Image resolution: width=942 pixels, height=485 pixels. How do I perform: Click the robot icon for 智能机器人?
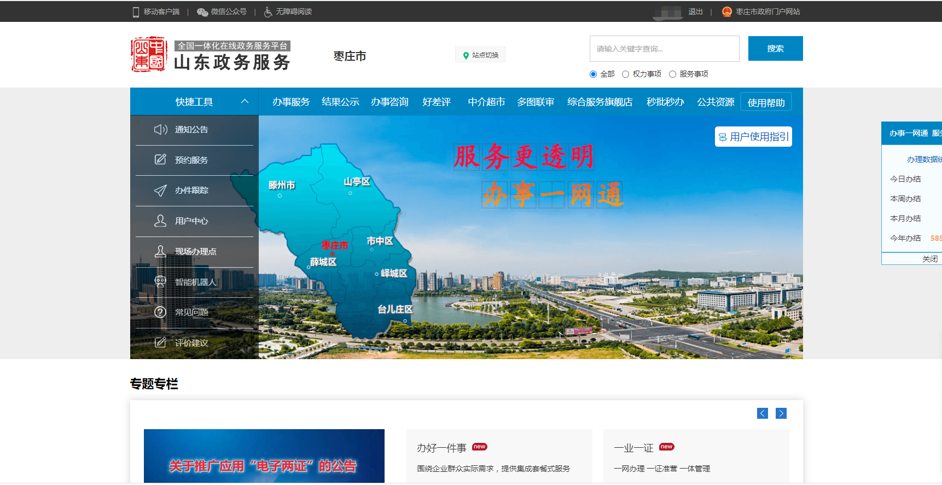tap(160, 281)
